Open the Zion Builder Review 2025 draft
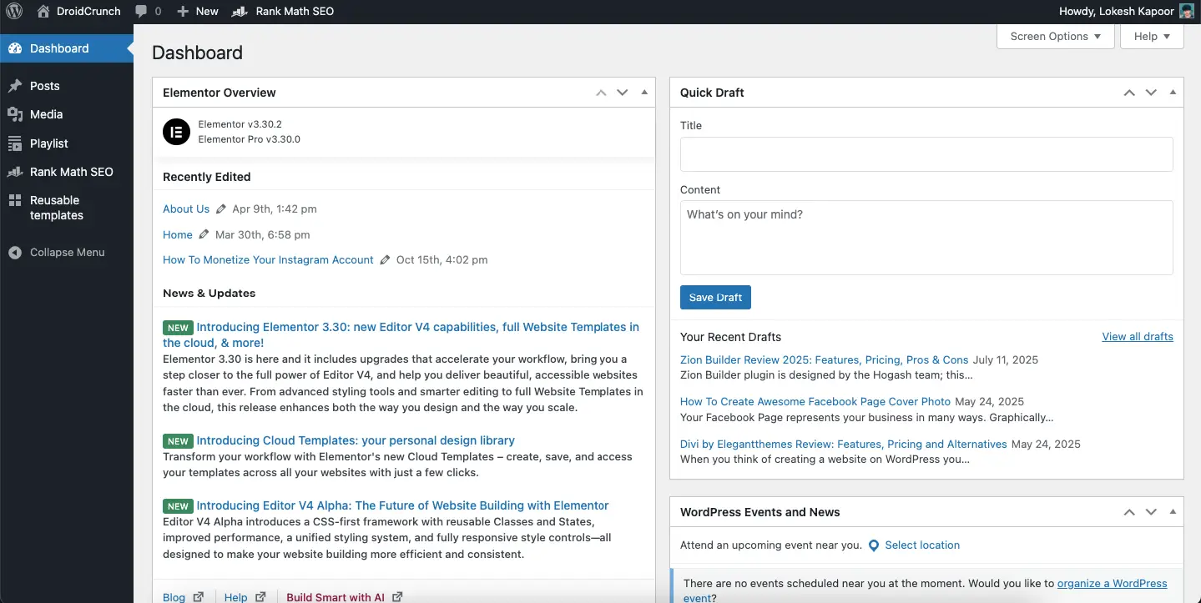 (825, 359)
